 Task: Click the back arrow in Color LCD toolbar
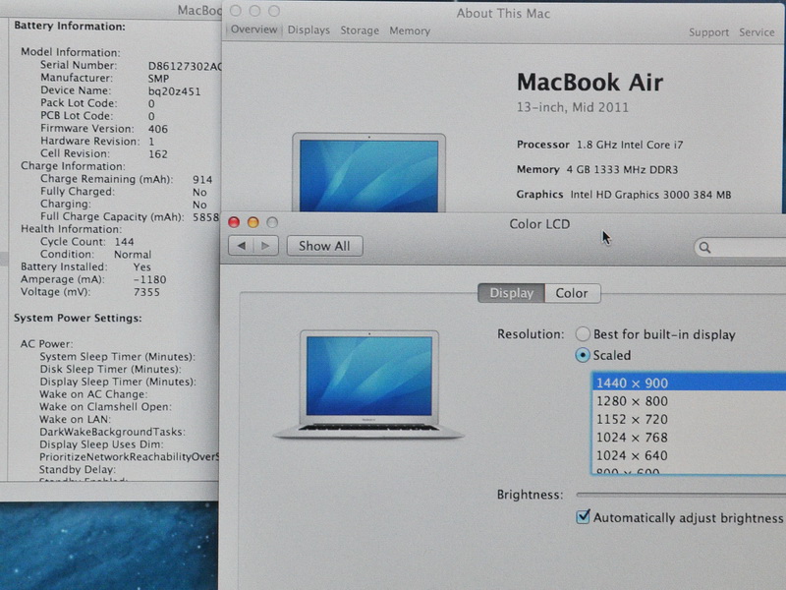[242, 246]
